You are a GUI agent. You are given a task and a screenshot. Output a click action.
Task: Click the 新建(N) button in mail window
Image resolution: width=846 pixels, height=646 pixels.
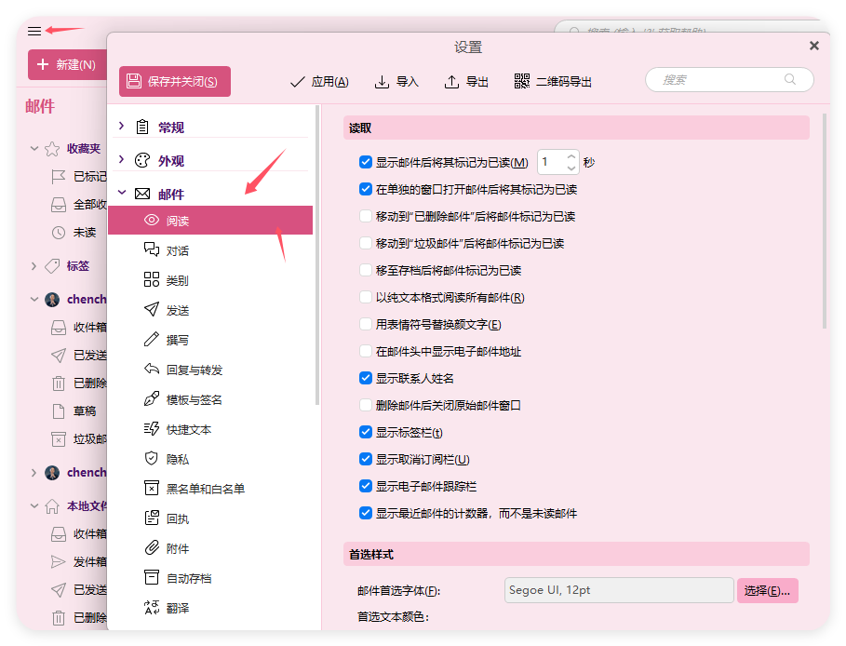(67, 65)
